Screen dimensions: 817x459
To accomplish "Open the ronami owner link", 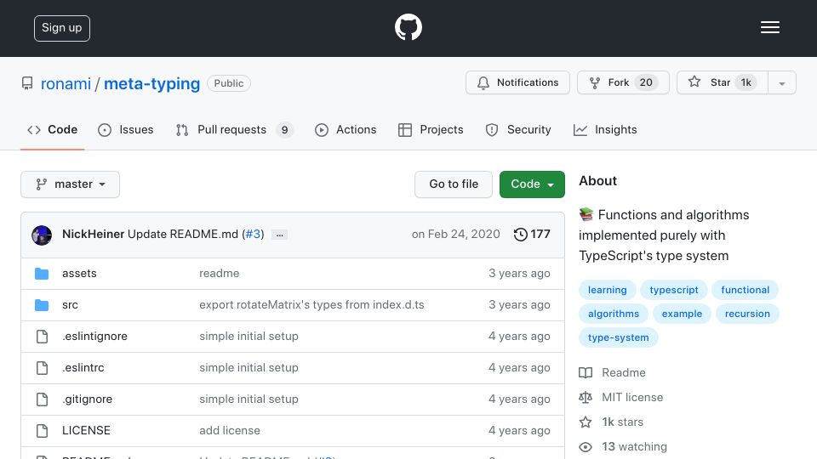I will 66,84.
